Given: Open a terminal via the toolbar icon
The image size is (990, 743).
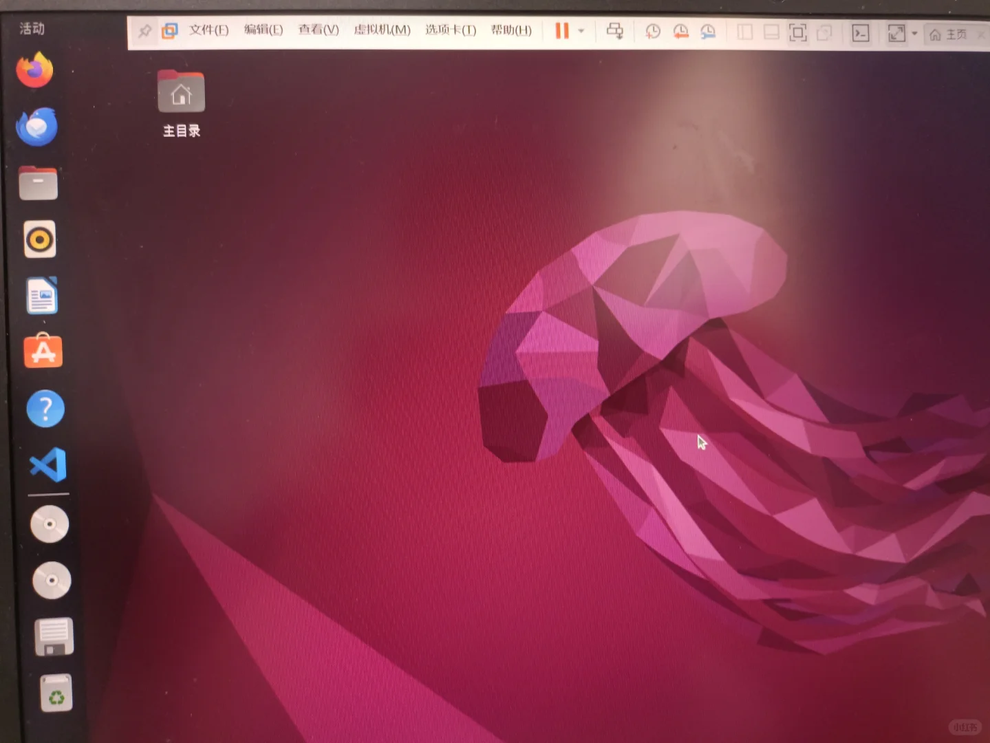Looking at the screenshot, I should point(861,32).
